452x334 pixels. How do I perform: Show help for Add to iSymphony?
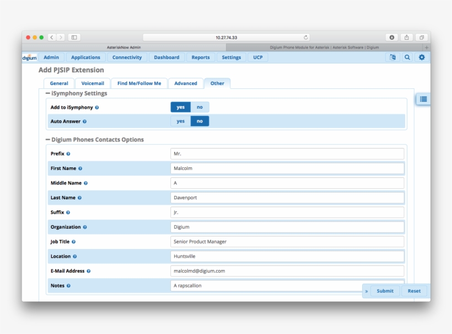click(97, 108)
